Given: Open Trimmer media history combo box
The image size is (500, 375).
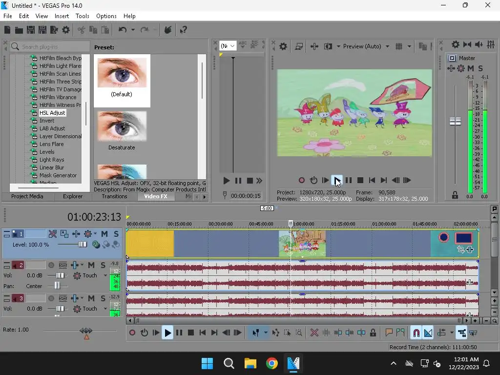Looking at the screenshot, I should (x=228, y=46).
